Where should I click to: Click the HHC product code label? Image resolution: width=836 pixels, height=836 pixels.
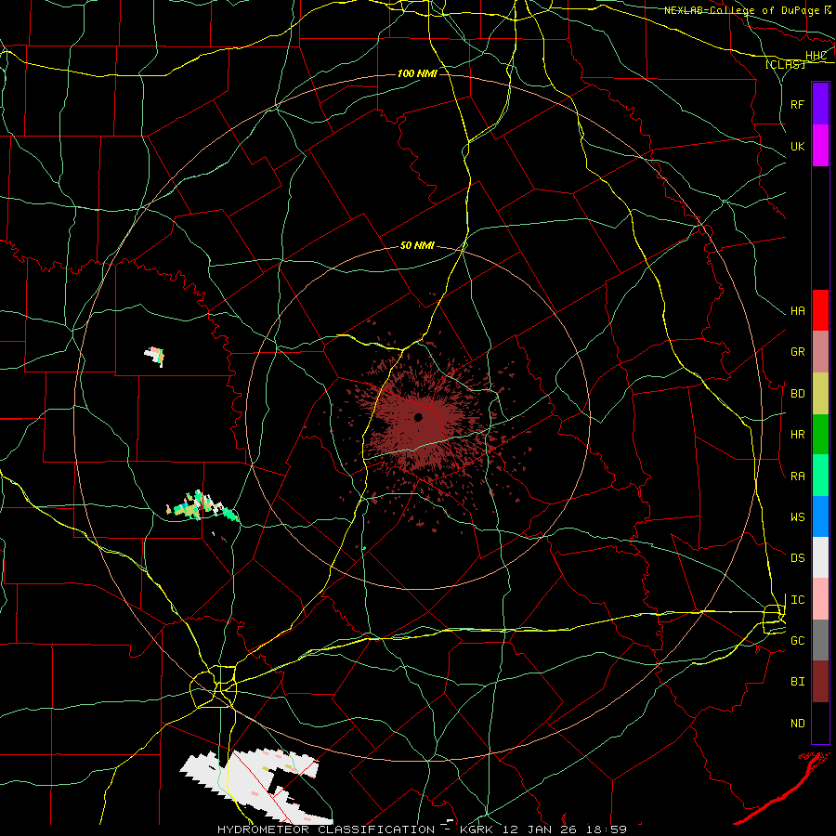[816, 56]
